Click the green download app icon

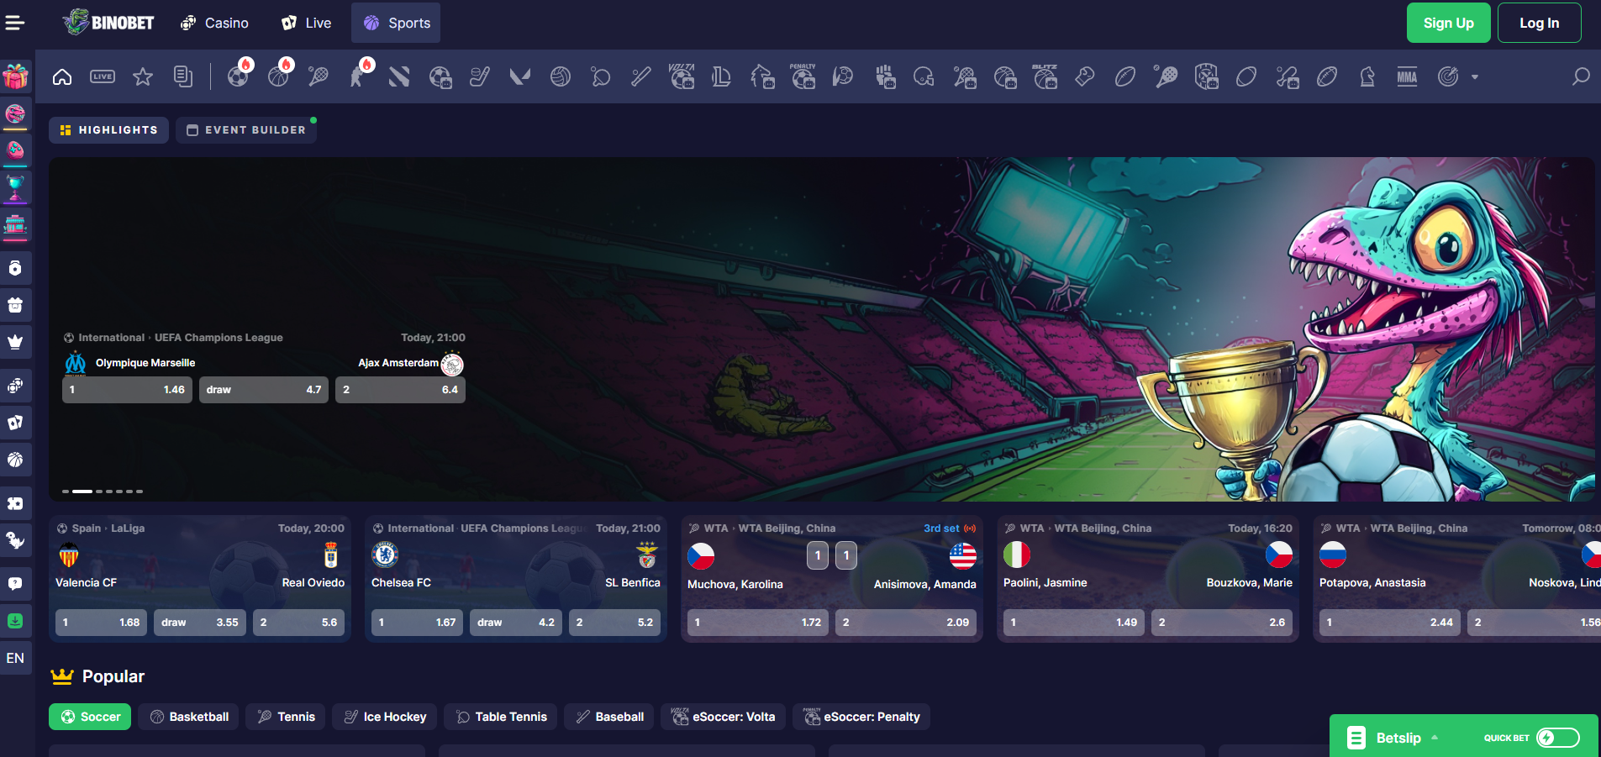pos(15,621)
